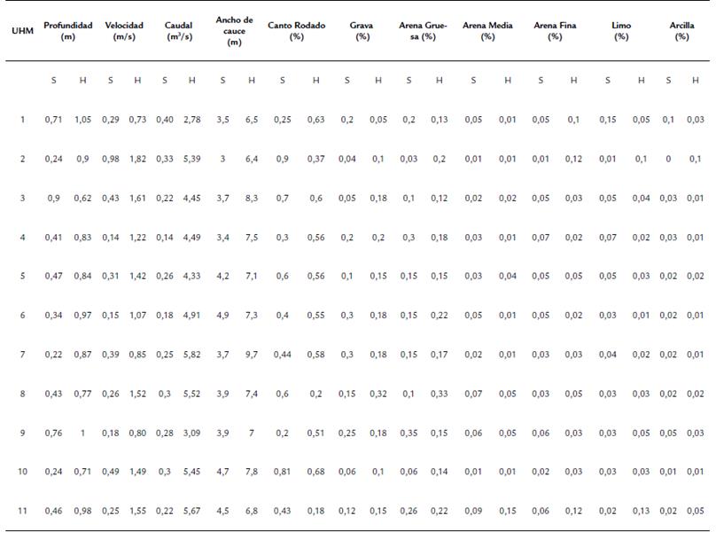The image size is (716, 539).
Task: Select the cell with value 1,82
Action: [137, 159]
